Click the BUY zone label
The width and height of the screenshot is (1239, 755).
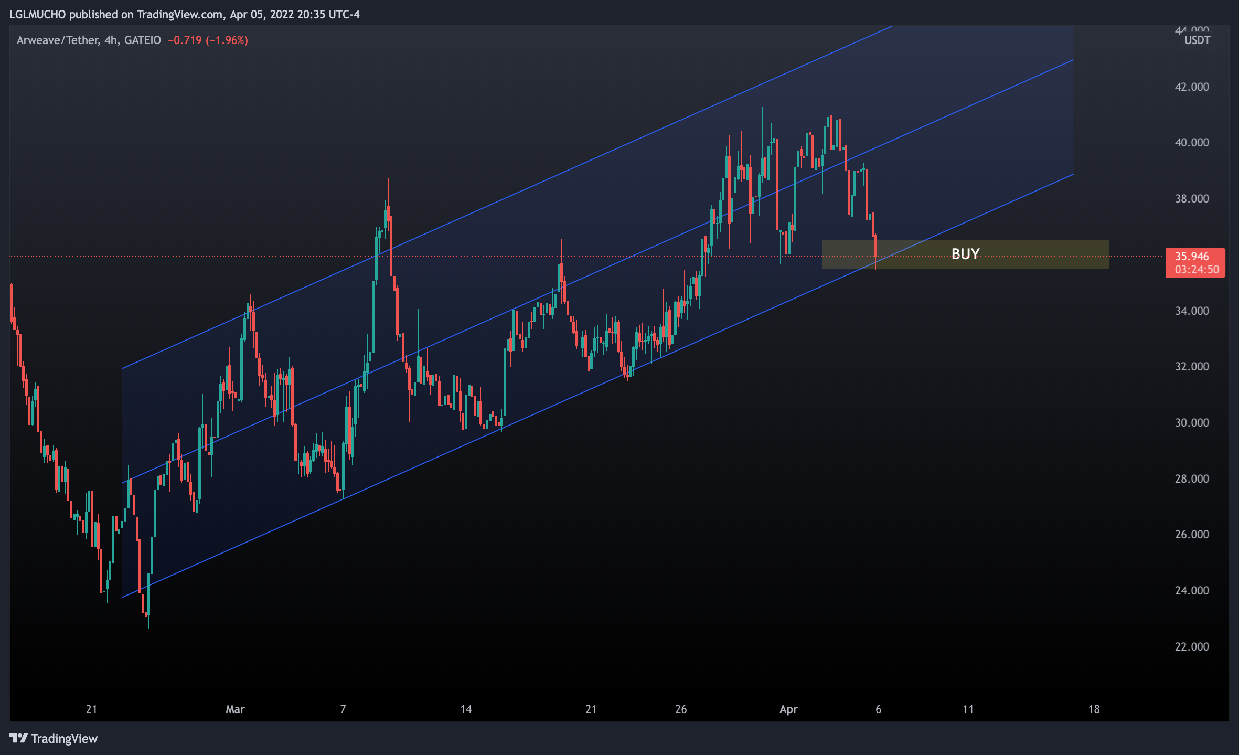(965, 254)
